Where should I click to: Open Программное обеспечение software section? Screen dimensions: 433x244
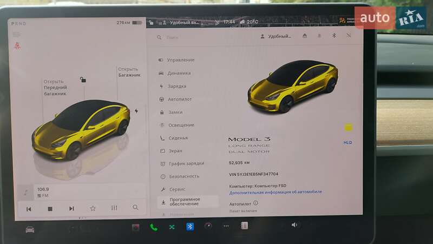tap(188, 201)
